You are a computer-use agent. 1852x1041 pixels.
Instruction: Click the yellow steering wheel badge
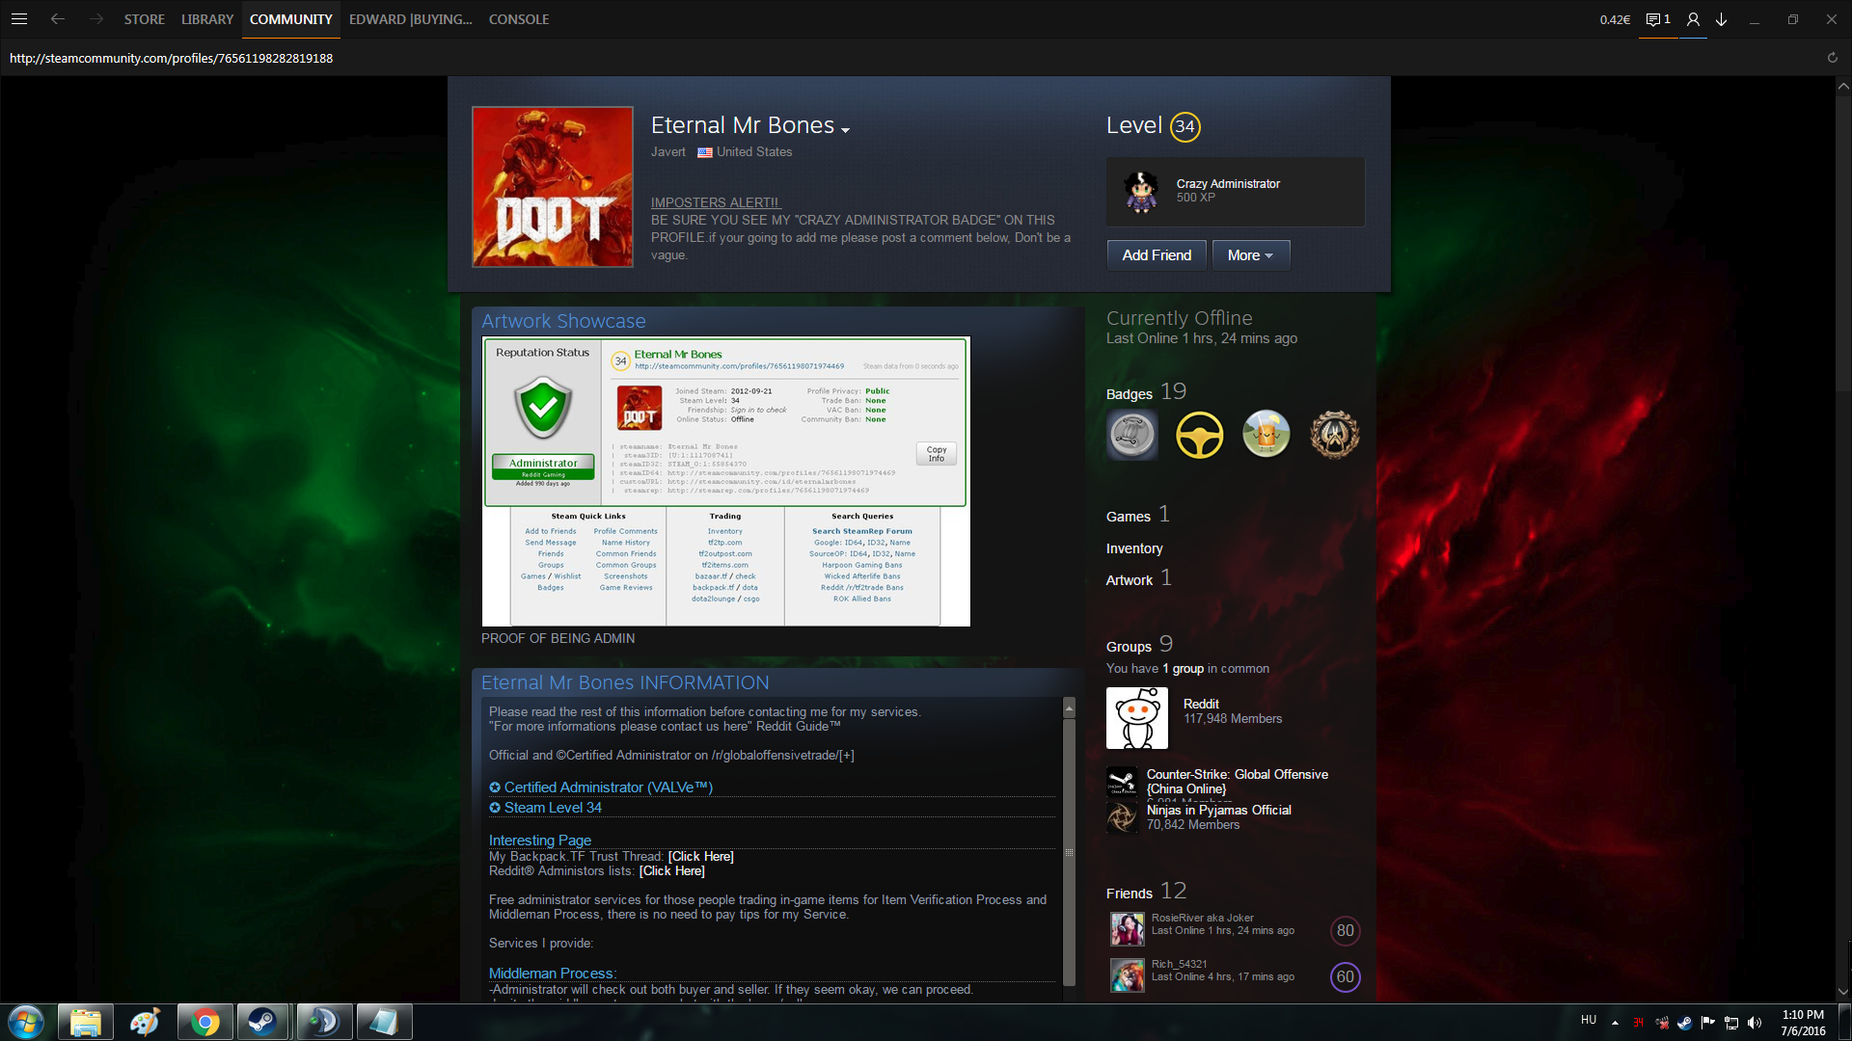[1199, 435]
